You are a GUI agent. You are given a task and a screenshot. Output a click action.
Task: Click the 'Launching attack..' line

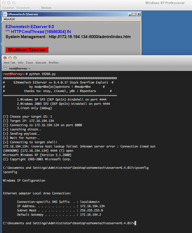pyautogui.click(x=22, y=129)
